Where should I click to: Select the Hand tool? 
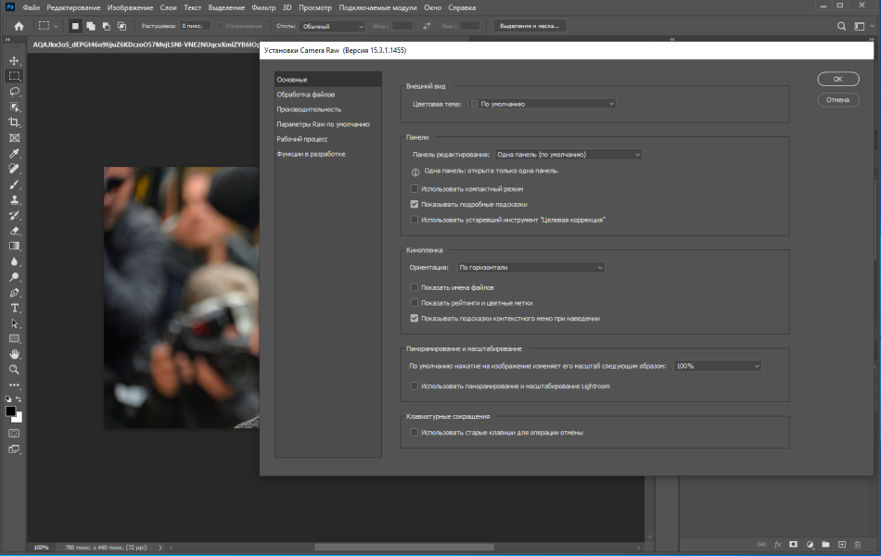point(15,354)
